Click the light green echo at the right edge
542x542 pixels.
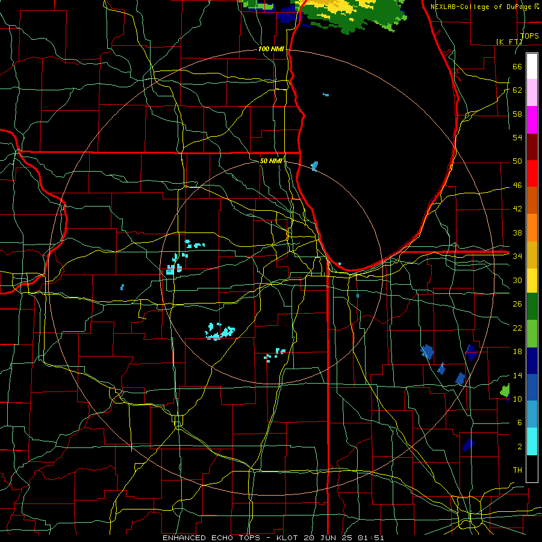(x=505, y=391)
